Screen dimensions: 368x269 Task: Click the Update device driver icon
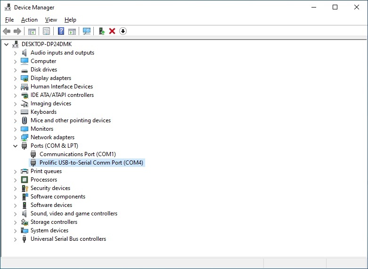[101, 31]
